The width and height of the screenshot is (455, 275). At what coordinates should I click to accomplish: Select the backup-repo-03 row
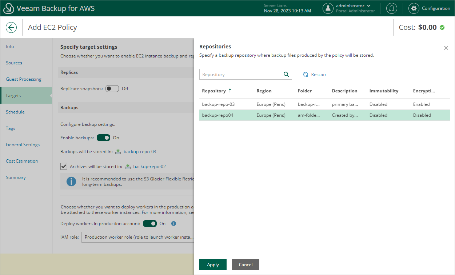325,104
